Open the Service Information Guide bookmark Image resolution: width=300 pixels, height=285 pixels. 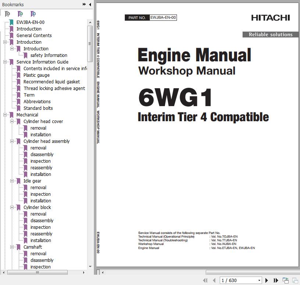pos(42,62)
